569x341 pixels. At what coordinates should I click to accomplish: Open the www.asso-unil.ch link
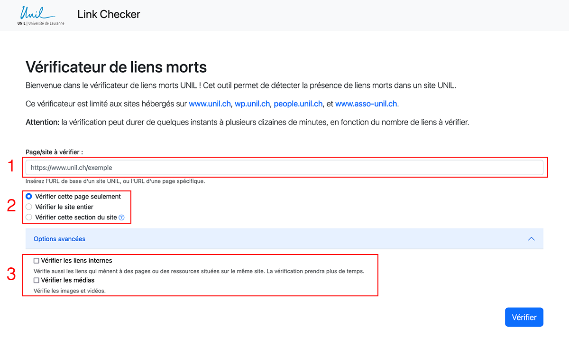click(x=366, y=104)
